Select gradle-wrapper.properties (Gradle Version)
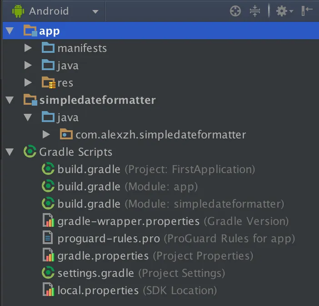This screenshot has height=306, width=319. (x=173, y=222)
